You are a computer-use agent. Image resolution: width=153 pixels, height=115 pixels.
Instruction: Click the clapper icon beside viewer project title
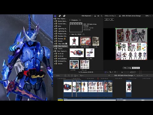(x=120, y=16)
